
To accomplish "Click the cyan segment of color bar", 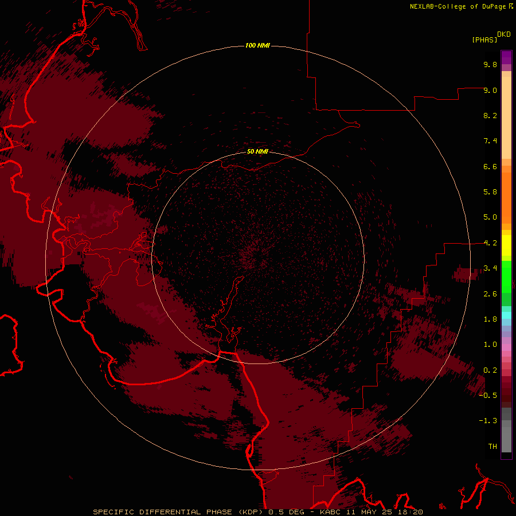I will pyautogui.click(x=506, y=315).
